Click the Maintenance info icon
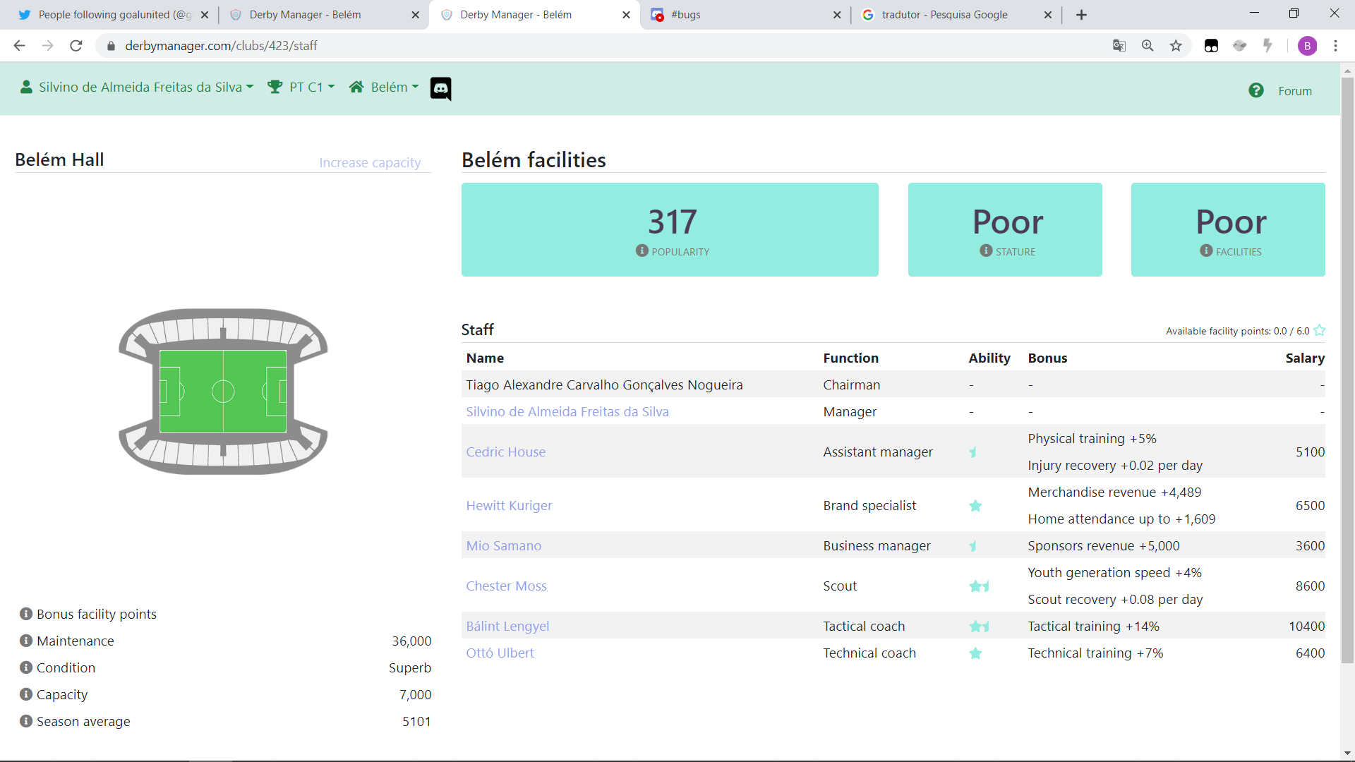Viewport: 1355px width, 762px height. (26, 641)
